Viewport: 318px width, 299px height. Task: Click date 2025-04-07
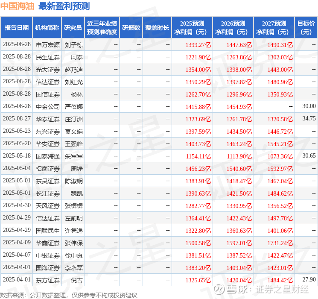click(17, 255)
